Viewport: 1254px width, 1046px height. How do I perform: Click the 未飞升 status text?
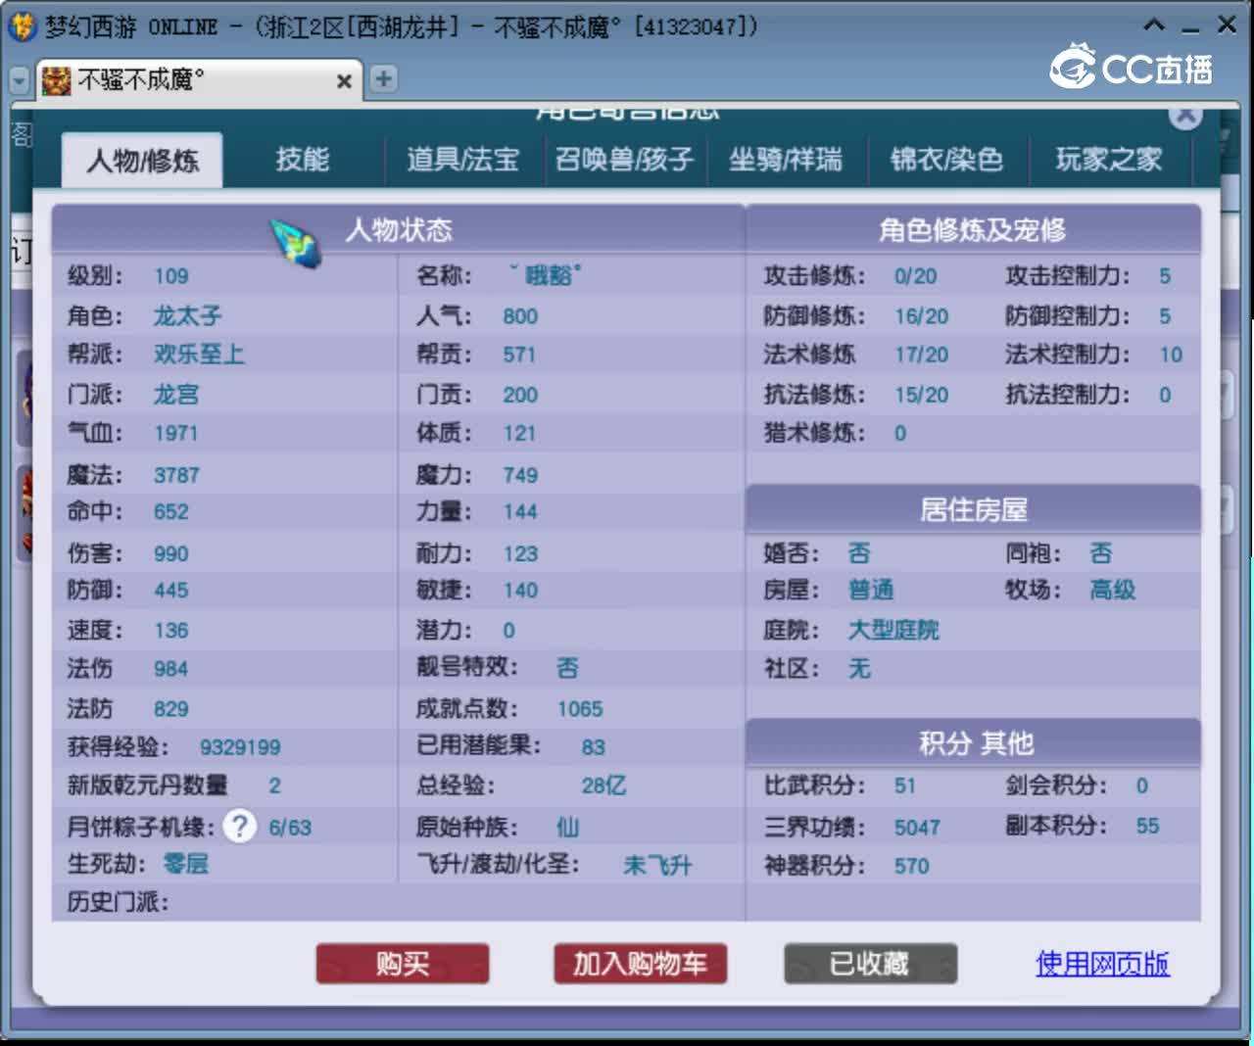[657, 865]
